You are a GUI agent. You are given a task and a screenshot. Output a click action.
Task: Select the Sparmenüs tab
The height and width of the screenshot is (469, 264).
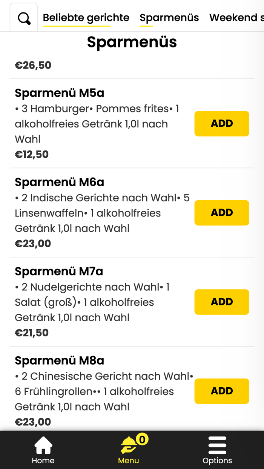click(169, 18)
